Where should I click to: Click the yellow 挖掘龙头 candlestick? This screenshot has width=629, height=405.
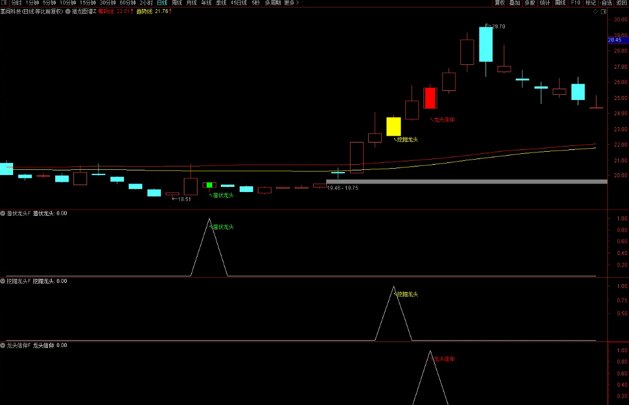(x=393, y=127)
